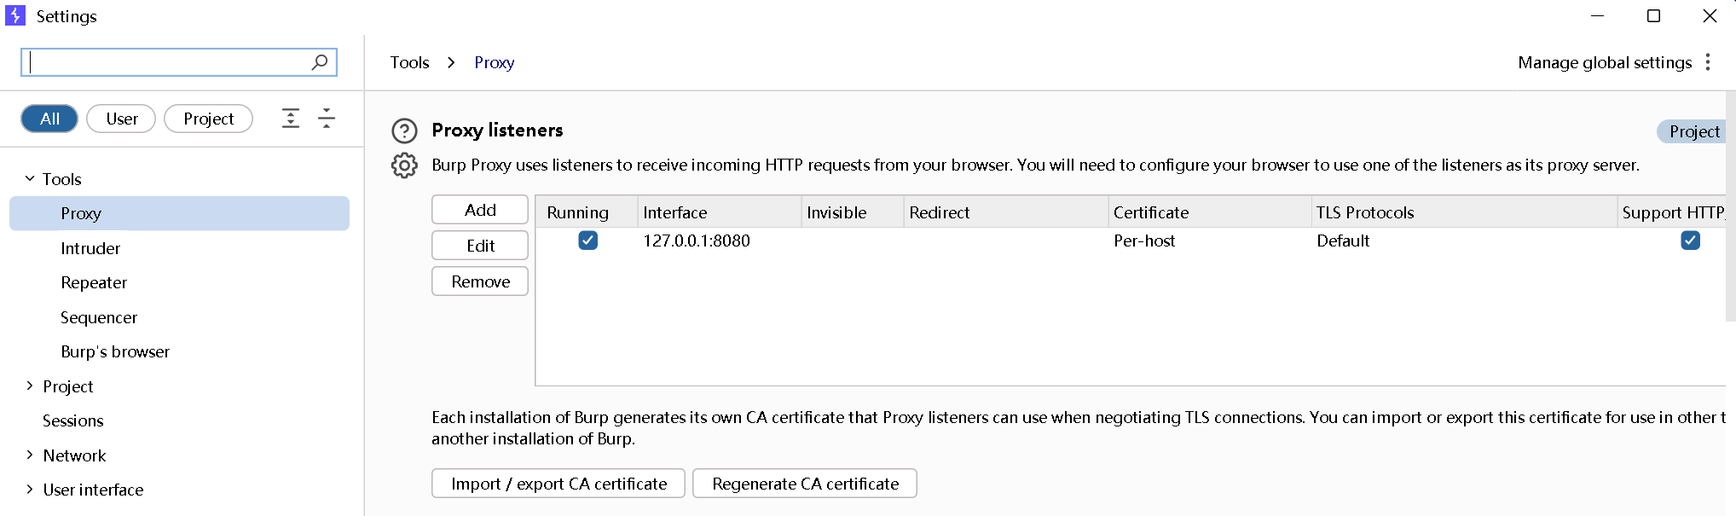Open Repeater settings in the tree

pyautogui.click(x=94, y=282)
